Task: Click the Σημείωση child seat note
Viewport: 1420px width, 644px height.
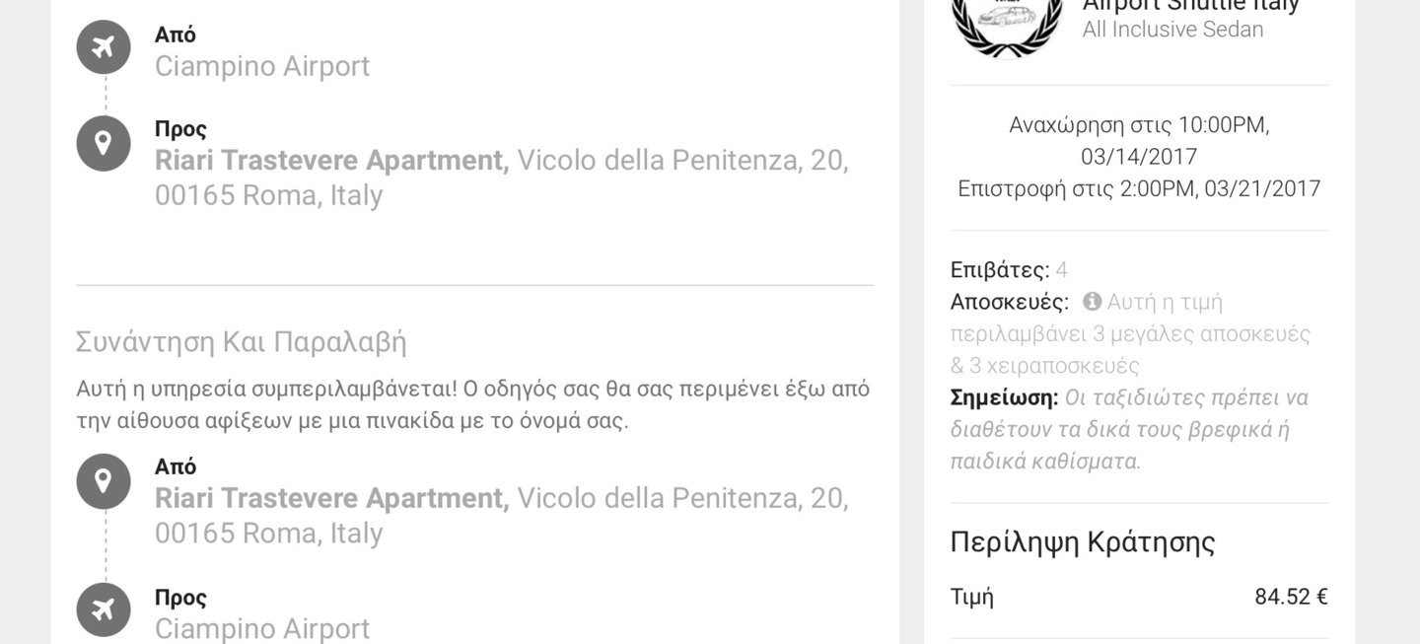Action: (1130, 429)
